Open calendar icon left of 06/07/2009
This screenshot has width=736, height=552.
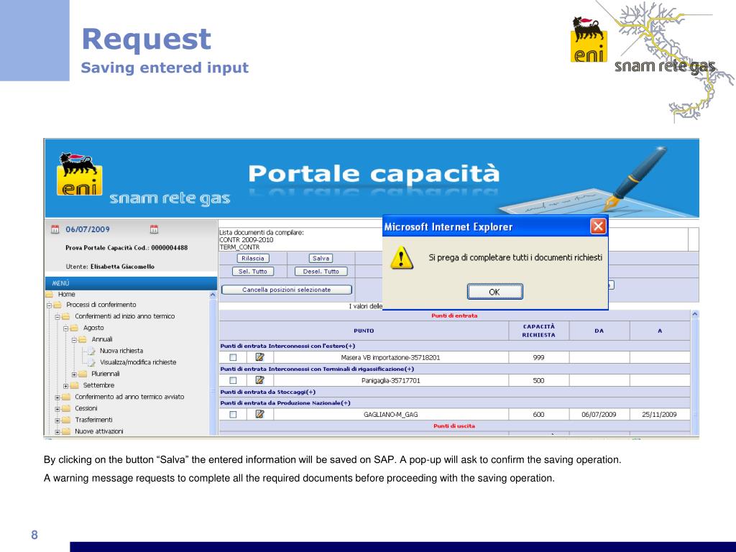point(55,229)
